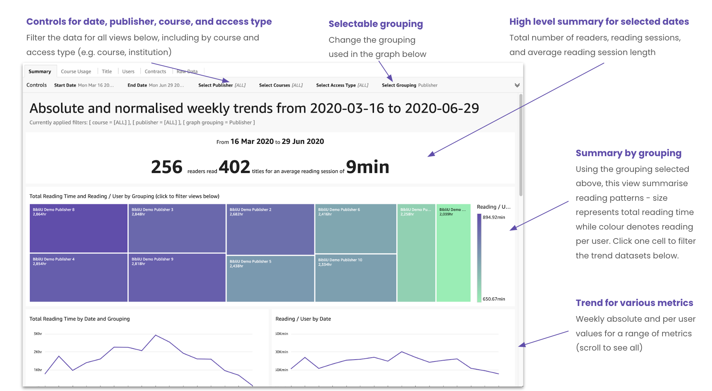Click the Reading per User color legend bar
The height and width of the screenshot is (391, 712).
click(479, 258)
